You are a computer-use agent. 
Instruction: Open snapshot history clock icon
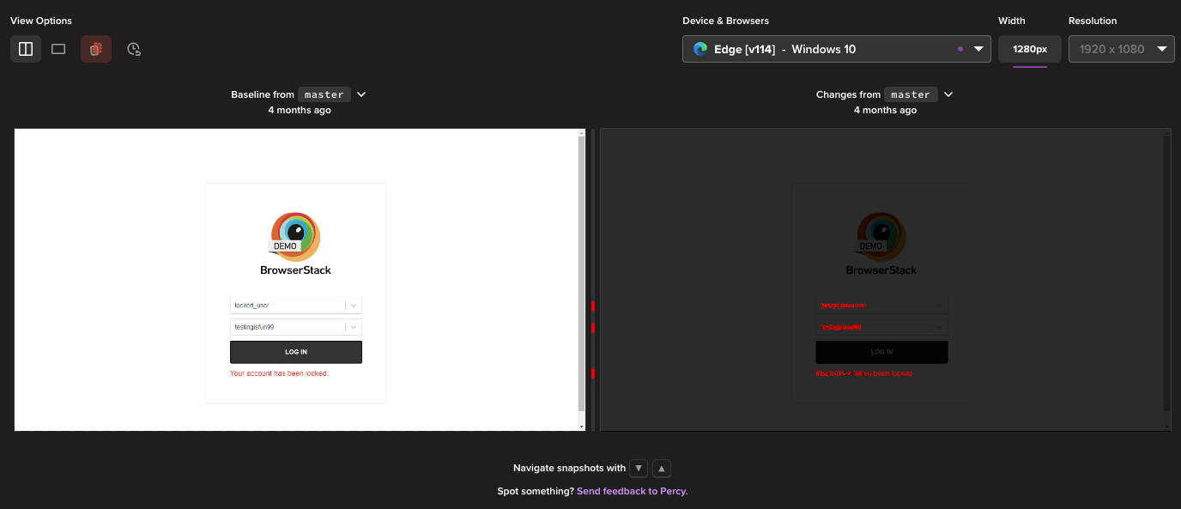coord(134,49)
